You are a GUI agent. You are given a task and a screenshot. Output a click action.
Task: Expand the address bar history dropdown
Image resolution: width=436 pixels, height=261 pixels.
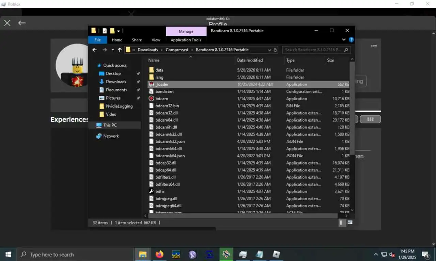(x=269, y=50)
